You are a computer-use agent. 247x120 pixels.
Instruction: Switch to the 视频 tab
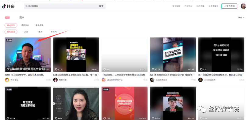tap(7, 17)
